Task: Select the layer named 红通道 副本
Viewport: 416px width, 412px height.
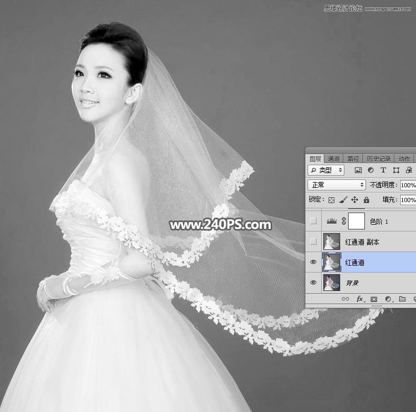Action: [x=362, y=242]
